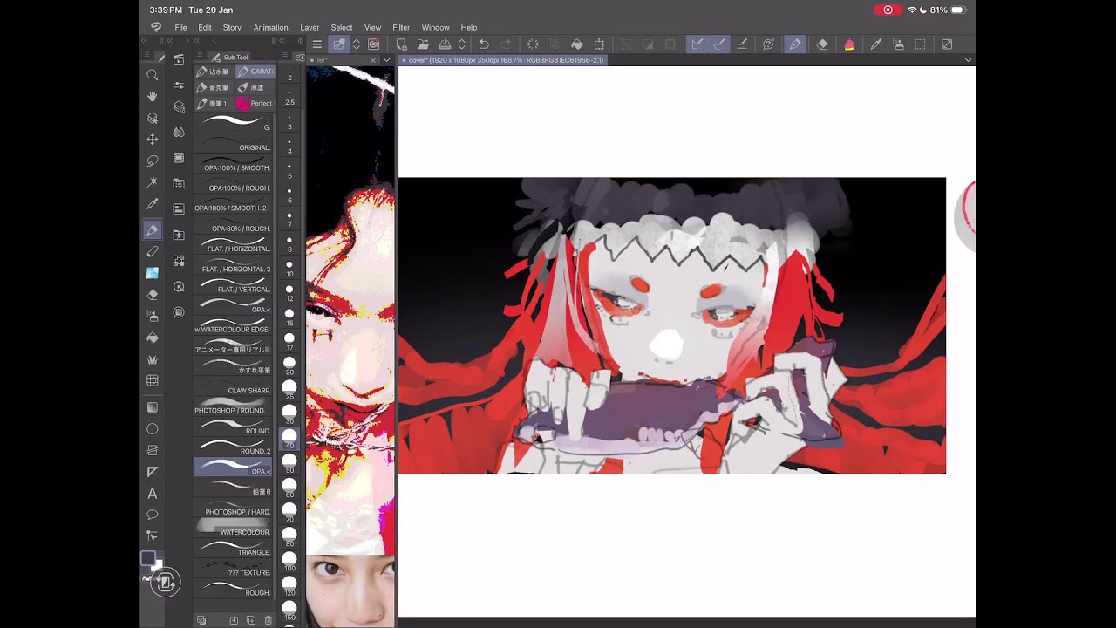1116x628 pixels.
Task: Select the Gradient tool
Action: [152, 407]
